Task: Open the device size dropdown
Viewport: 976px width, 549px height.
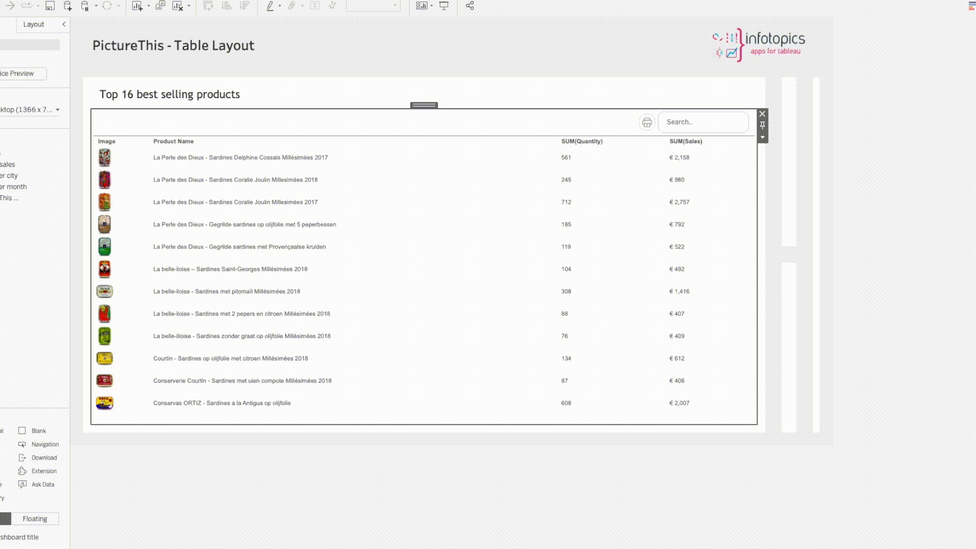Action: [57, 110]
